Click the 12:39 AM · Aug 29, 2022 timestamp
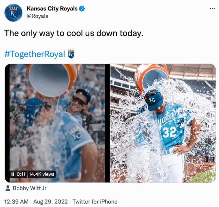219x207 pixels. coord(36,202)
